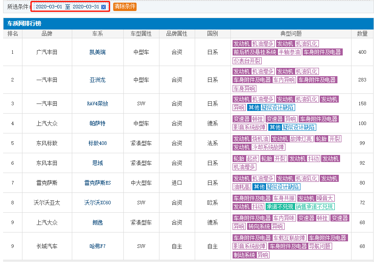Screen dimensions: 374x262
Task: Click the 清除条件 button
Action: pos(125,7)
